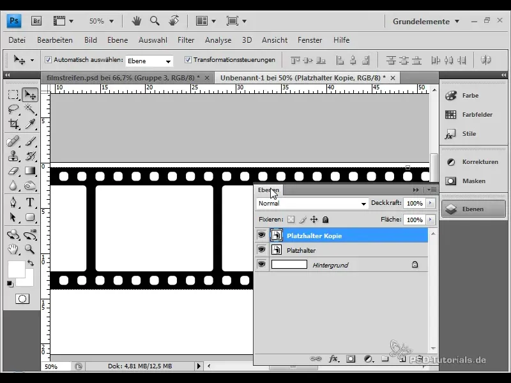This screenshot has width=511, height=383.
Task: Click the foreground color swatch
Action: pyautogui.click(x=16, y=269)
